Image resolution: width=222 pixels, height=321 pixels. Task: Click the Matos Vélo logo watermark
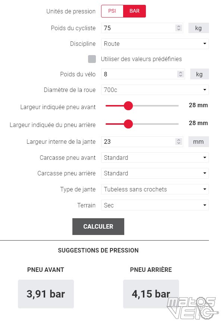coord(193,308)
